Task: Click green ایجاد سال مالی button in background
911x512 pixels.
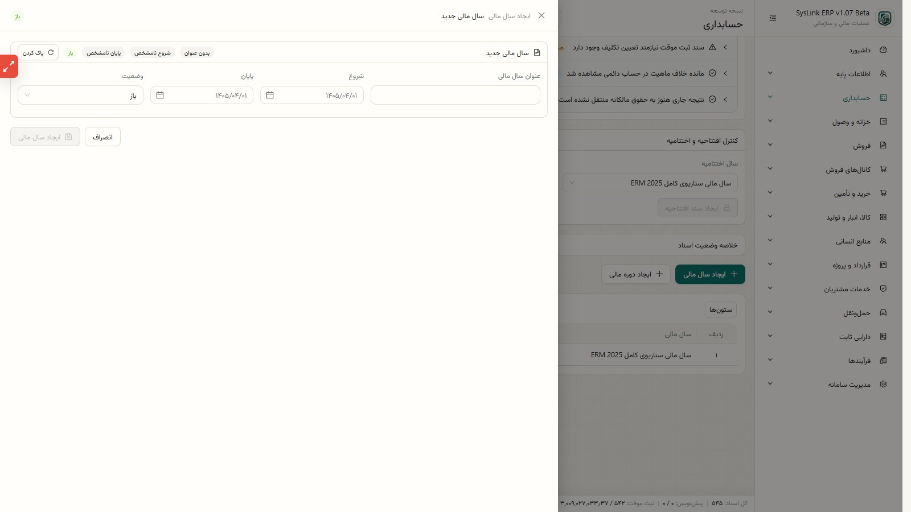Action: click(710, 274)
